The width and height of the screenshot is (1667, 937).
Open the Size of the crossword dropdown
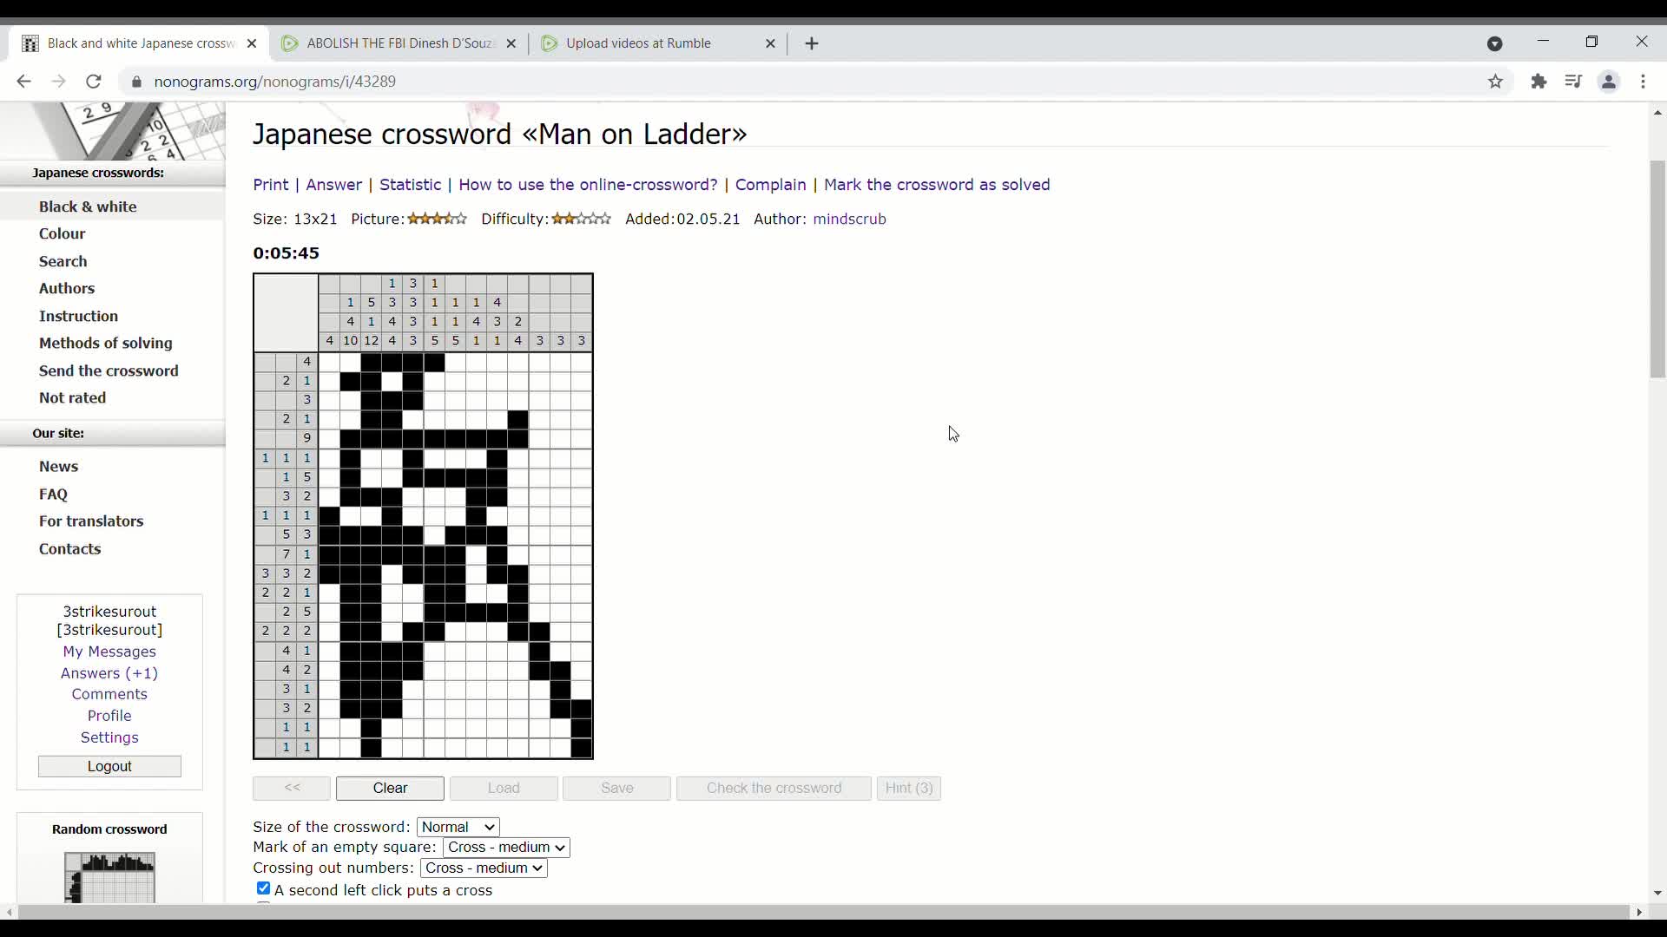458,827
